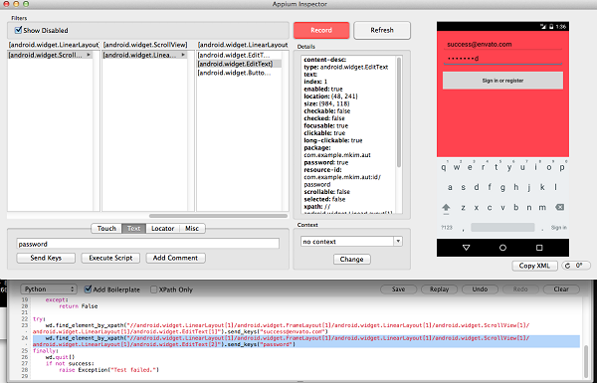This screenshot has height=383, width=597.
Task: Click highlighted code line 24
Action: click(305, 341)
